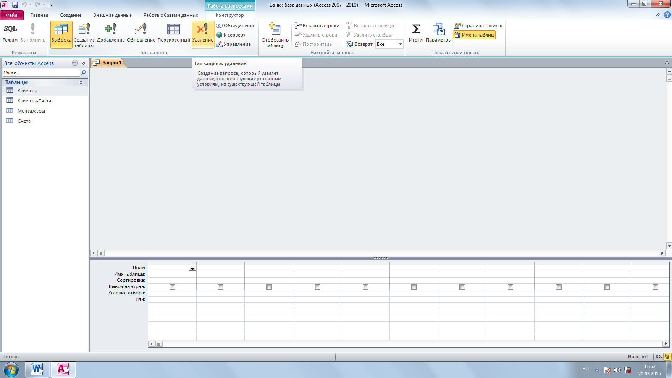
Task: Choose the Добавление append query type
Action: click(111, 33)
